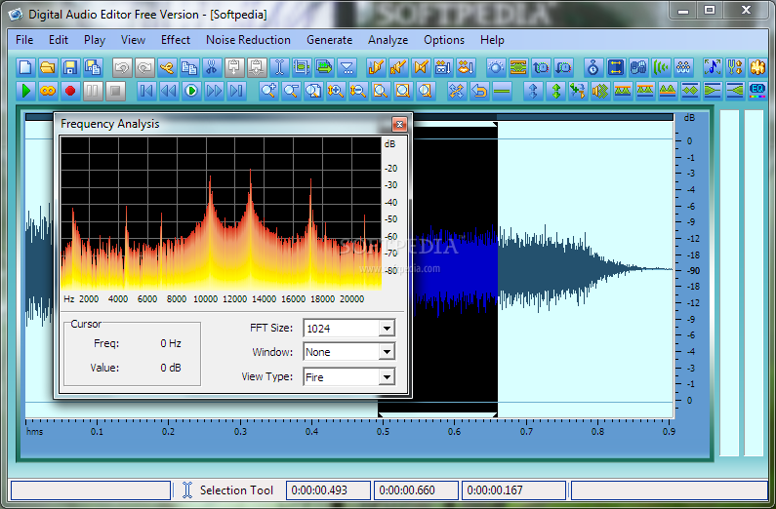Create a new file with the toolbar icon

[25, 67]
